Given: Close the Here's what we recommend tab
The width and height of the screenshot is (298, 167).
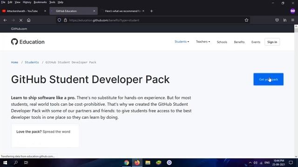Looking at the screenshot, I should coord(143,11).
